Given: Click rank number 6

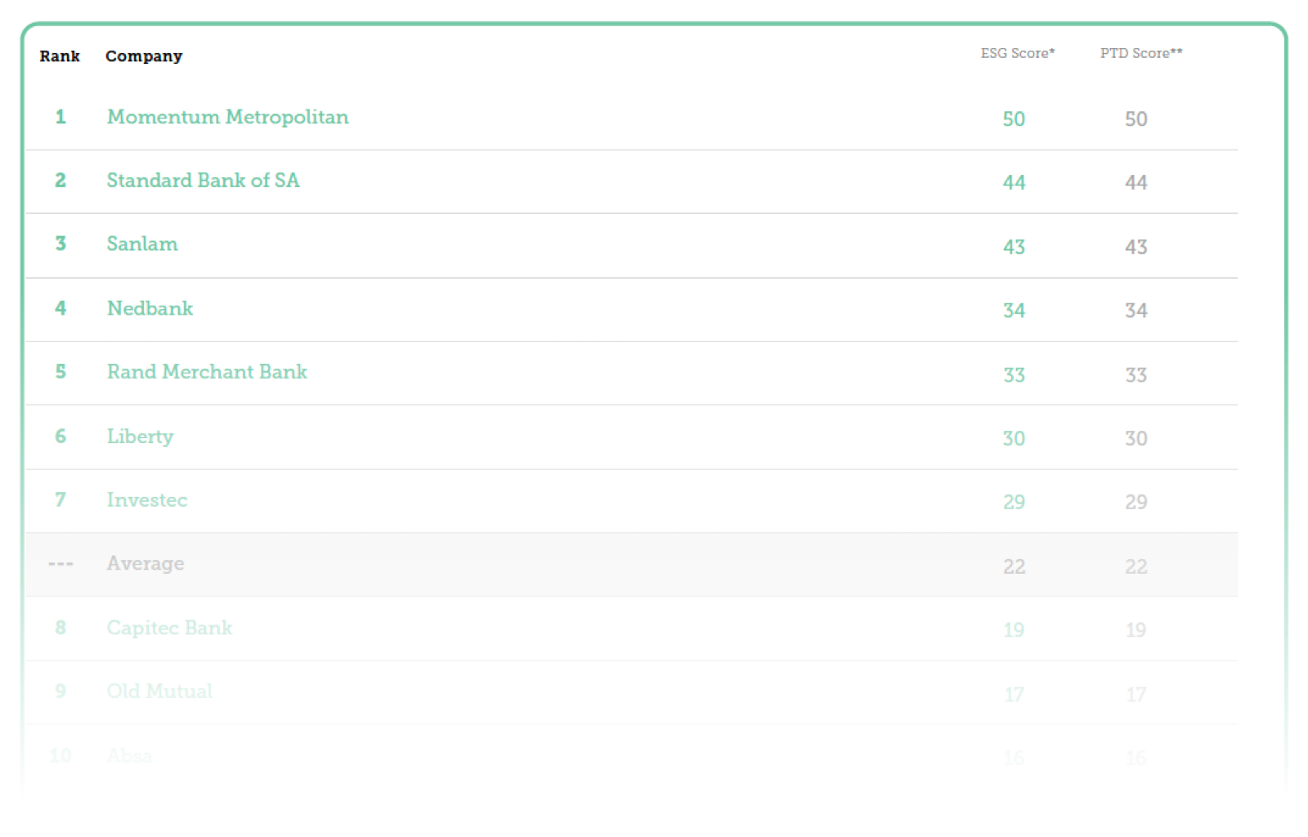Looking at the screenshot, I should tap(60, 436).
